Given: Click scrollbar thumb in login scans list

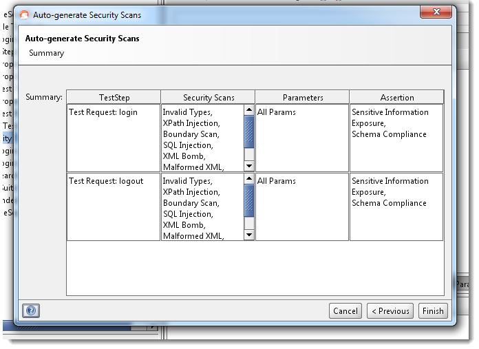Looking at the screenshot, I should click(249, 132).
